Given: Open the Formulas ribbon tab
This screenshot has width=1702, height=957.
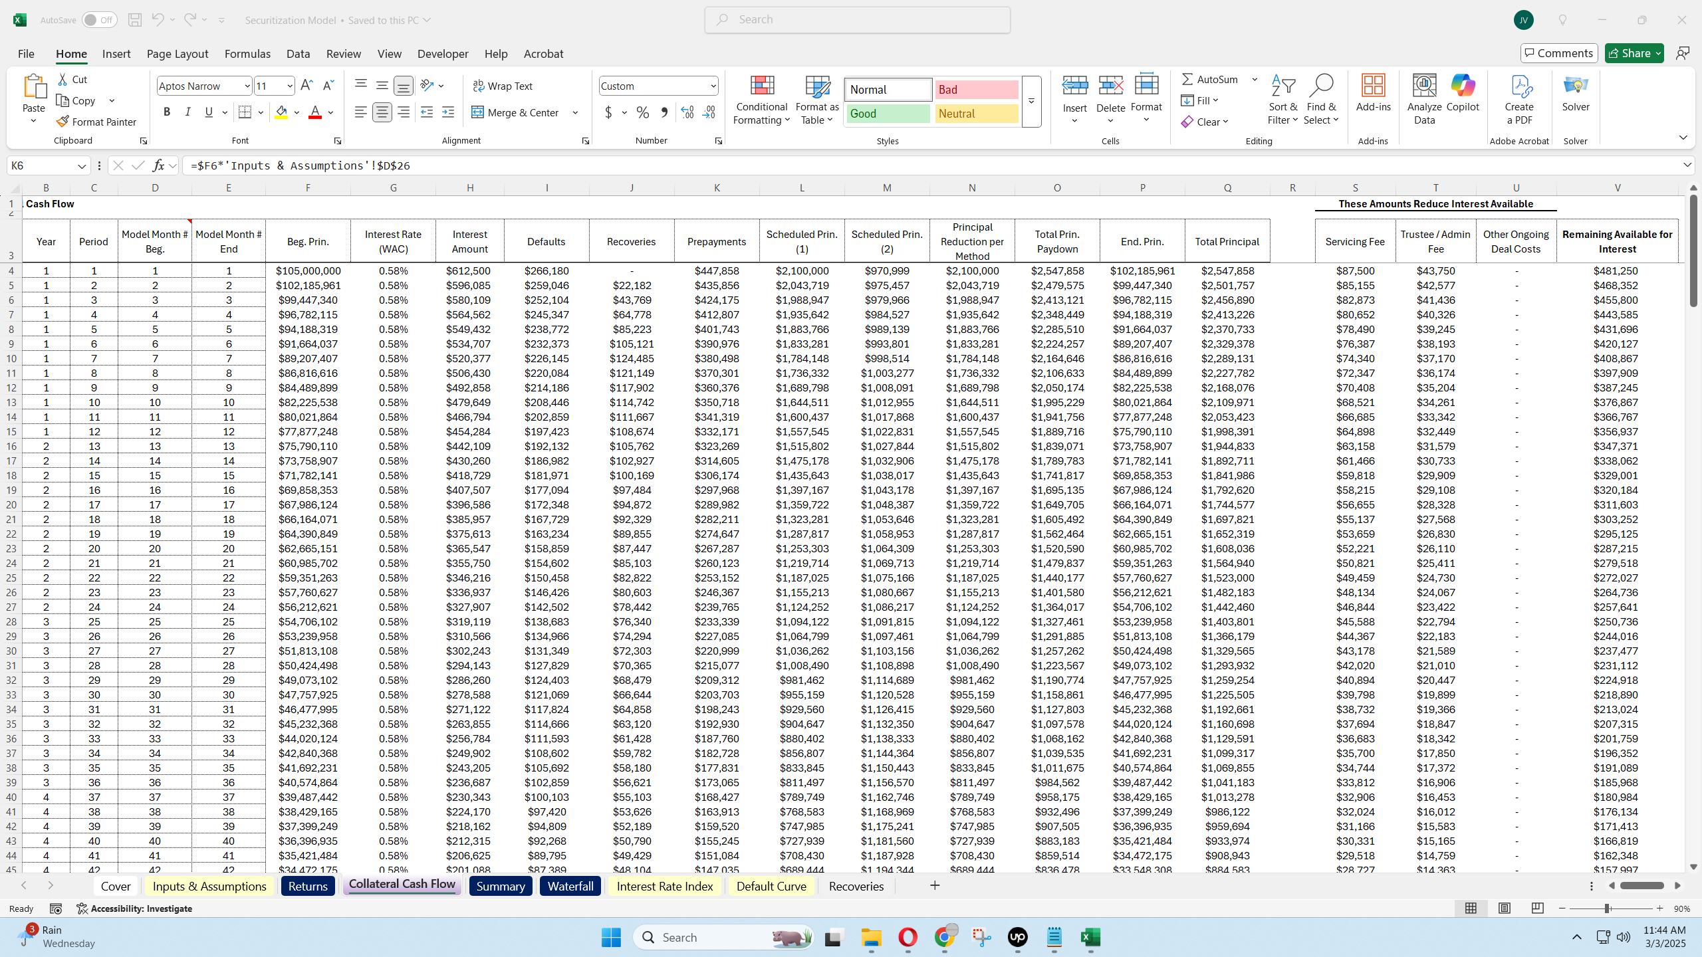Looking at the screenshot, I should [247, 54].
